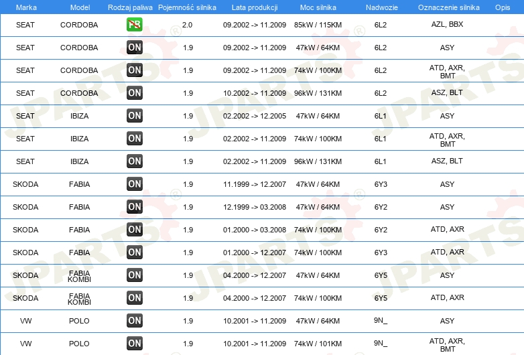This screenshot has height=355, width=524.
Task: Select the 01.2000 -> 03.2008 production date cell
Action: coord(255,230)
